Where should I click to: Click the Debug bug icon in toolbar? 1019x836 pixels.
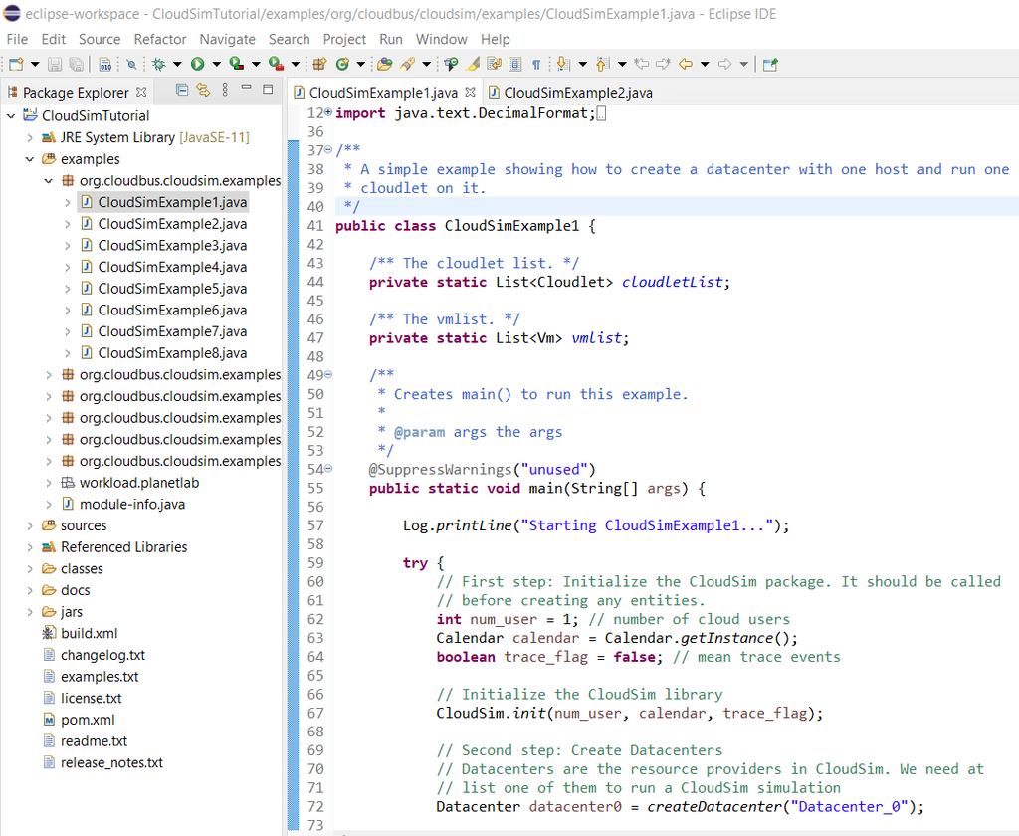158,64
